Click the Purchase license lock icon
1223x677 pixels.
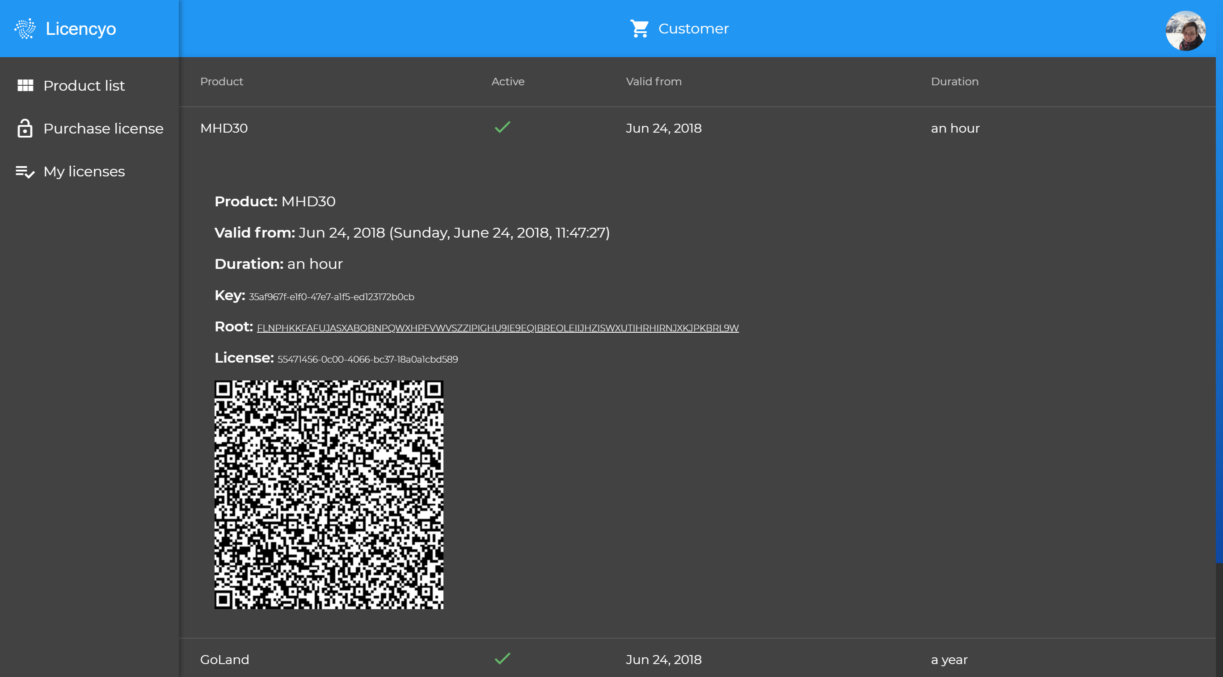click(x=25, y=128)
